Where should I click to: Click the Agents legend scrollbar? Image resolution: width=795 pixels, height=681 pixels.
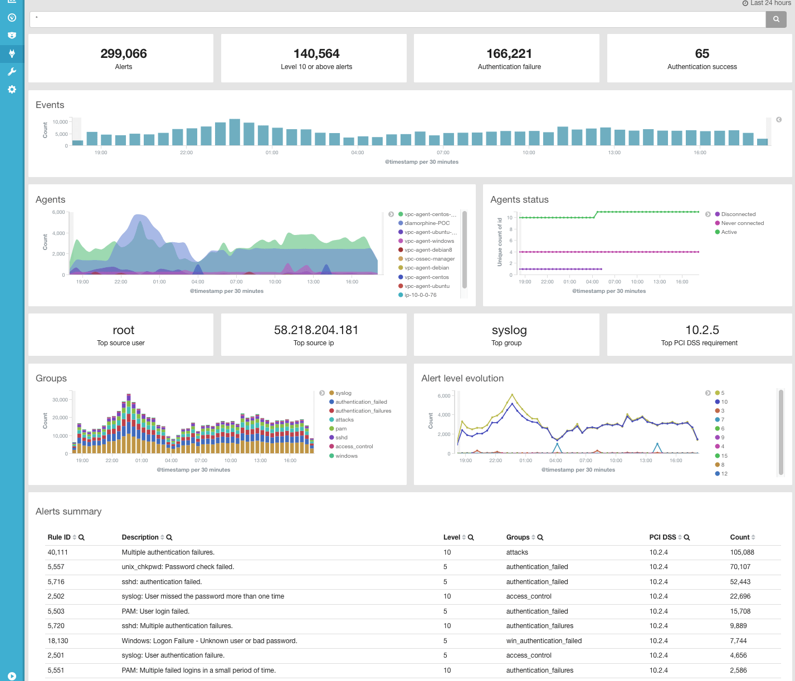(x=465, y=250)
